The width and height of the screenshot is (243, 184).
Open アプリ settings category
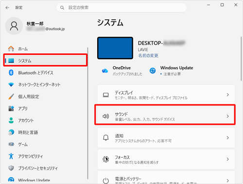click(x=45, y=108)
